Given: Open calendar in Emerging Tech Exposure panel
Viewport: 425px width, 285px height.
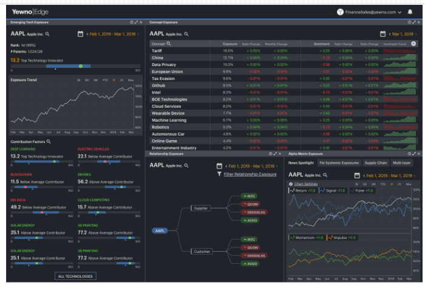Looking at the screenshot, I should click(x=80, y=34).
